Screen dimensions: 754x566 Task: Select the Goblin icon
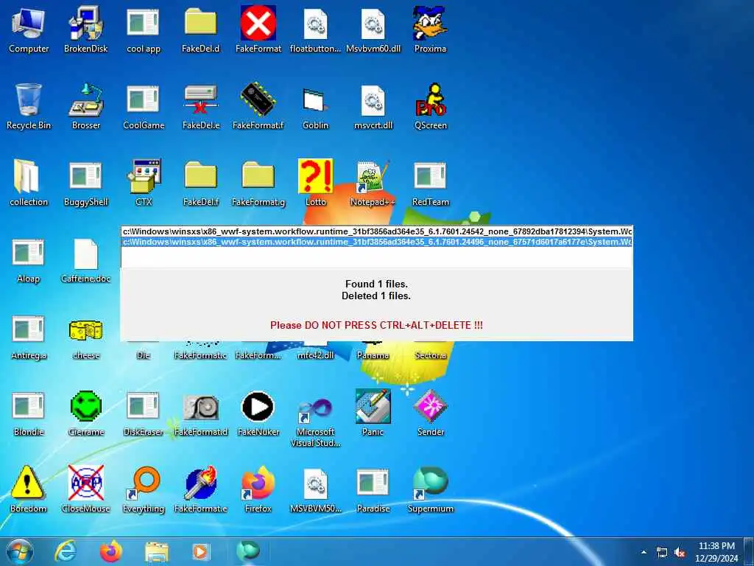315,106
